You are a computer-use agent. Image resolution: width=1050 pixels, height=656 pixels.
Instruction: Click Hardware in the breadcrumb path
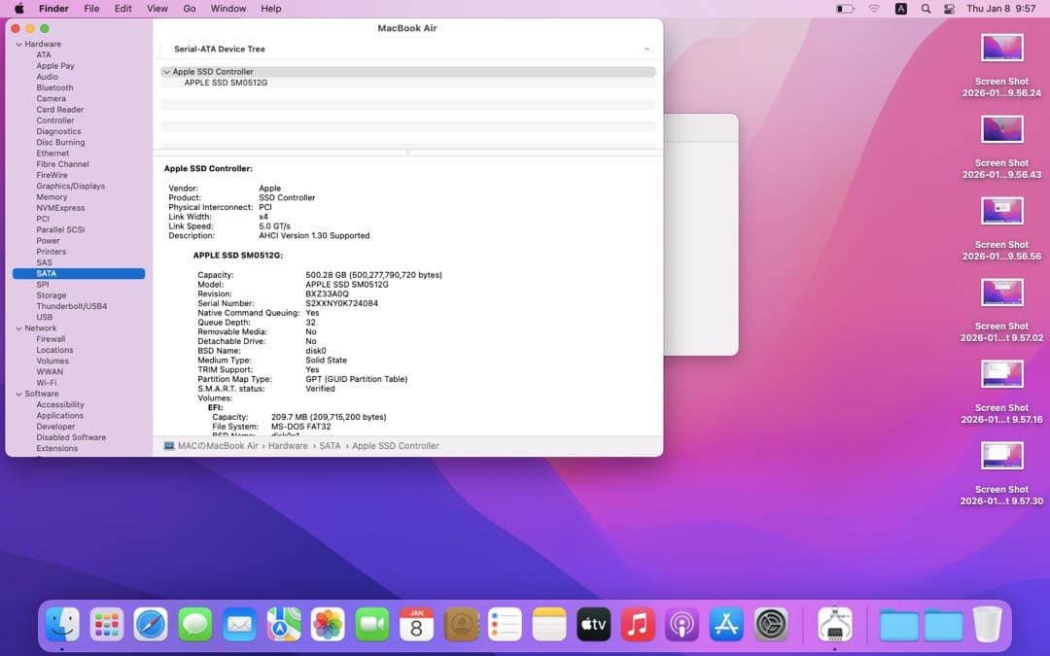point(286,445)
